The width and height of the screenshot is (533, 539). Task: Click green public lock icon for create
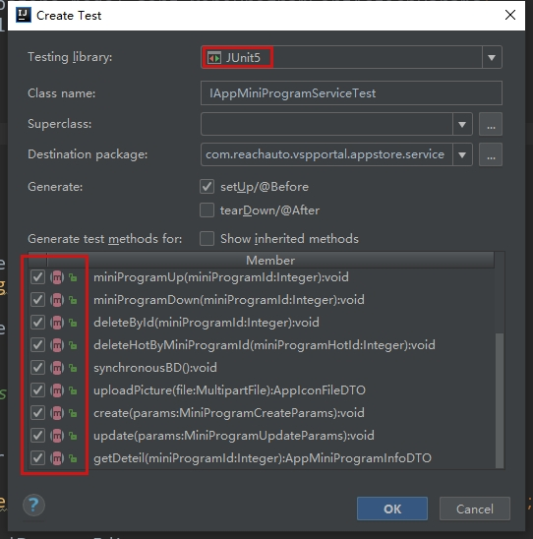pyautogui.click(x=73, y=413)
